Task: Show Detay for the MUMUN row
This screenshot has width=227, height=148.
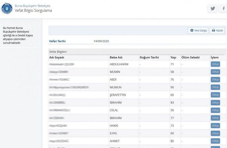Action: (x=215, y=87)
